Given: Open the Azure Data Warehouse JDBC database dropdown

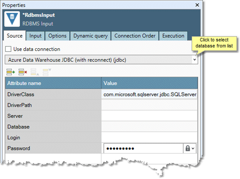Looking at the screenshot, I should pyautogui.click(x=195, y=60).
